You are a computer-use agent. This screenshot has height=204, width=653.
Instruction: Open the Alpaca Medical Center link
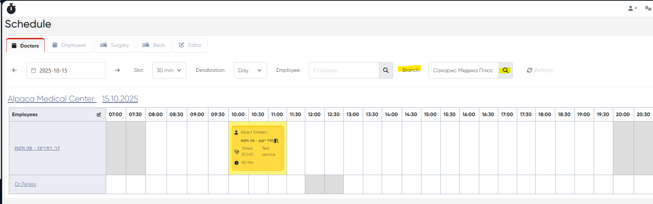[x=51, y=99]
